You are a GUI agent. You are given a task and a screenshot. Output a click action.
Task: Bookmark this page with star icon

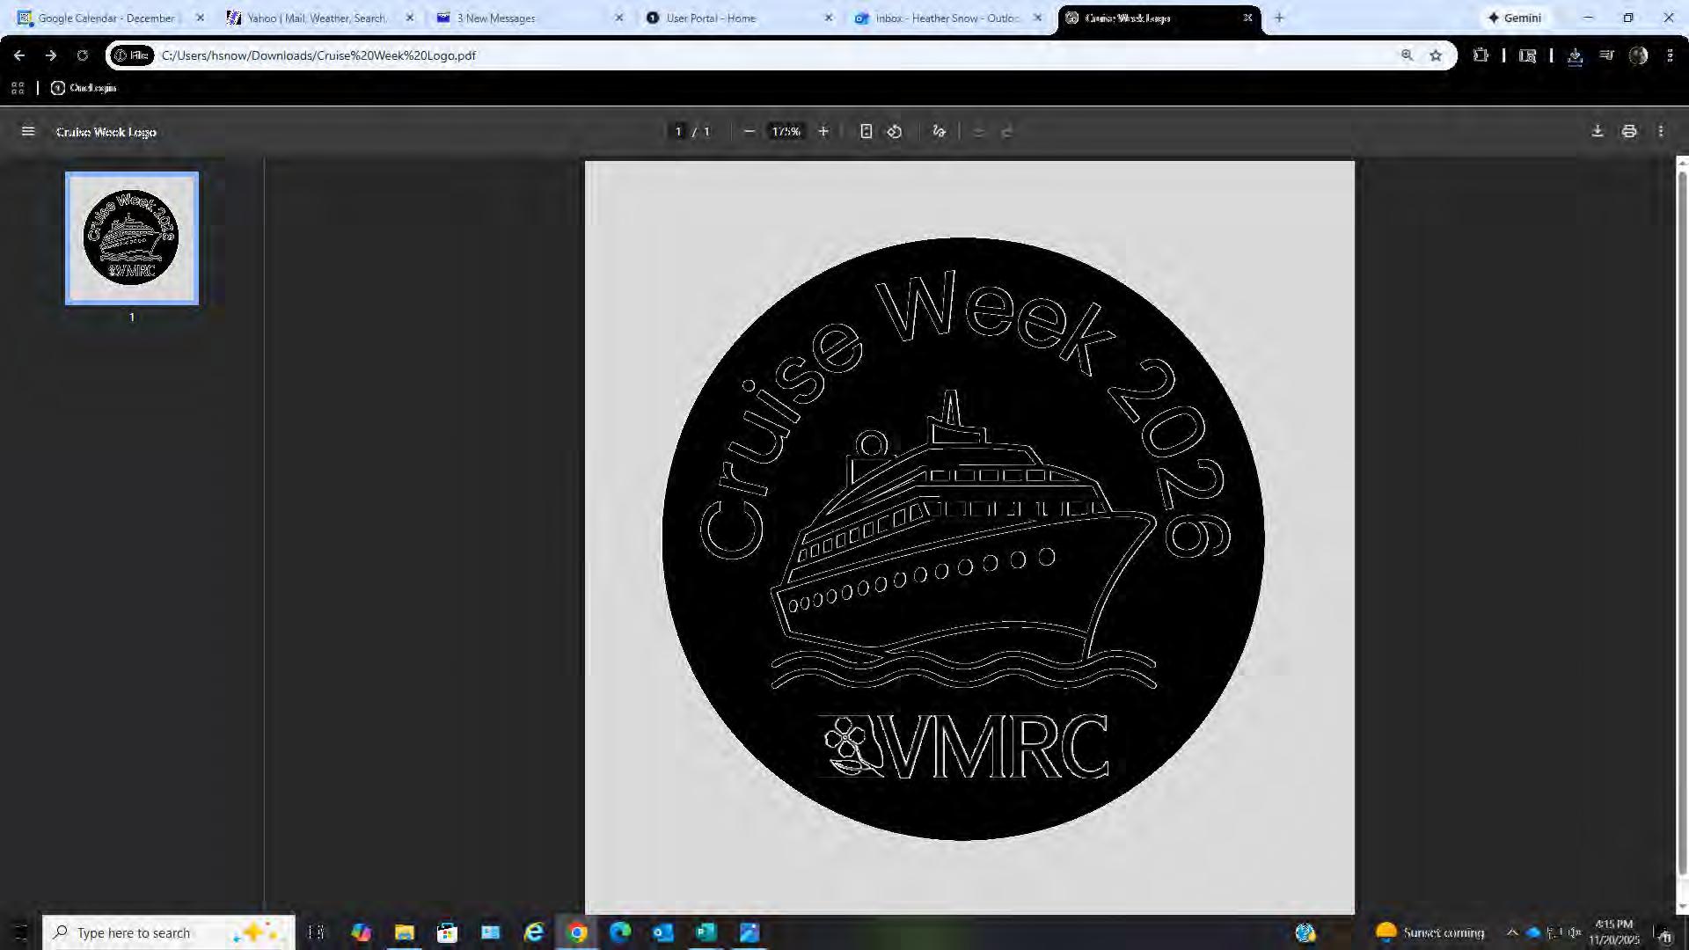coord(1436,55)
